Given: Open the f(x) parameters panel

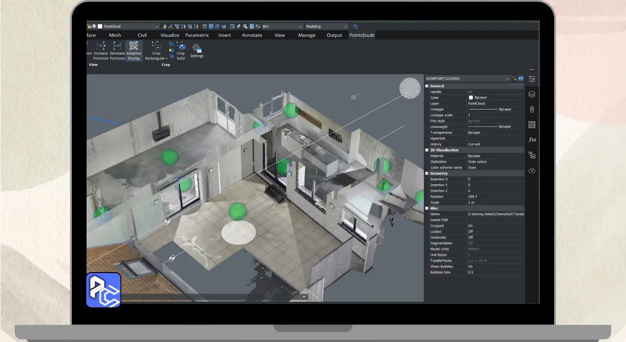Looking at the screenshot, I should tap(532, 140).
